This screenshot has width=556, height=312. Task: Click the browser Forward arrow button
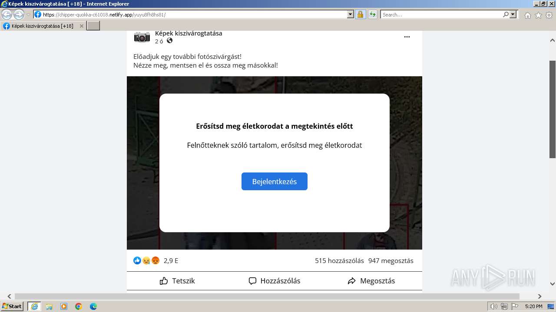(x=19, y=14)
